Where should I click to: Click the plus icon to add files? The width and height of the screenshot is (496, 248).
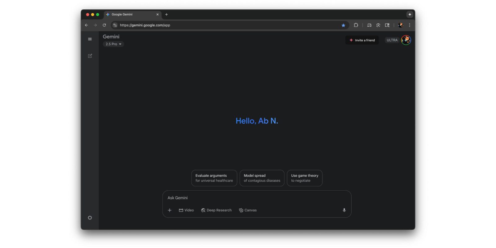pos(170,210)
